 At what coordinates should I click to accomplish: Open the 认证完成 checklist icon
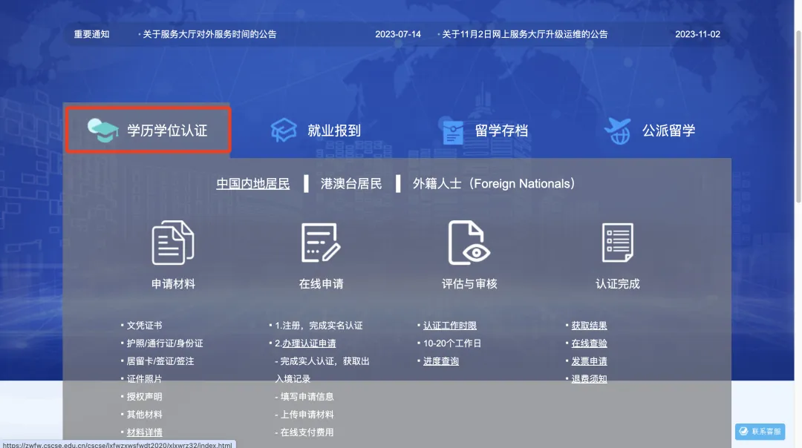click(x=617, y=243)
